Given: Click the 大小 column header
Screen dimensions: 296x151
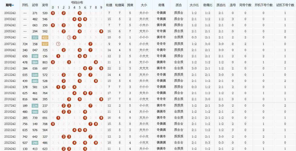Looking at the screenshot, I should [144, 5].
